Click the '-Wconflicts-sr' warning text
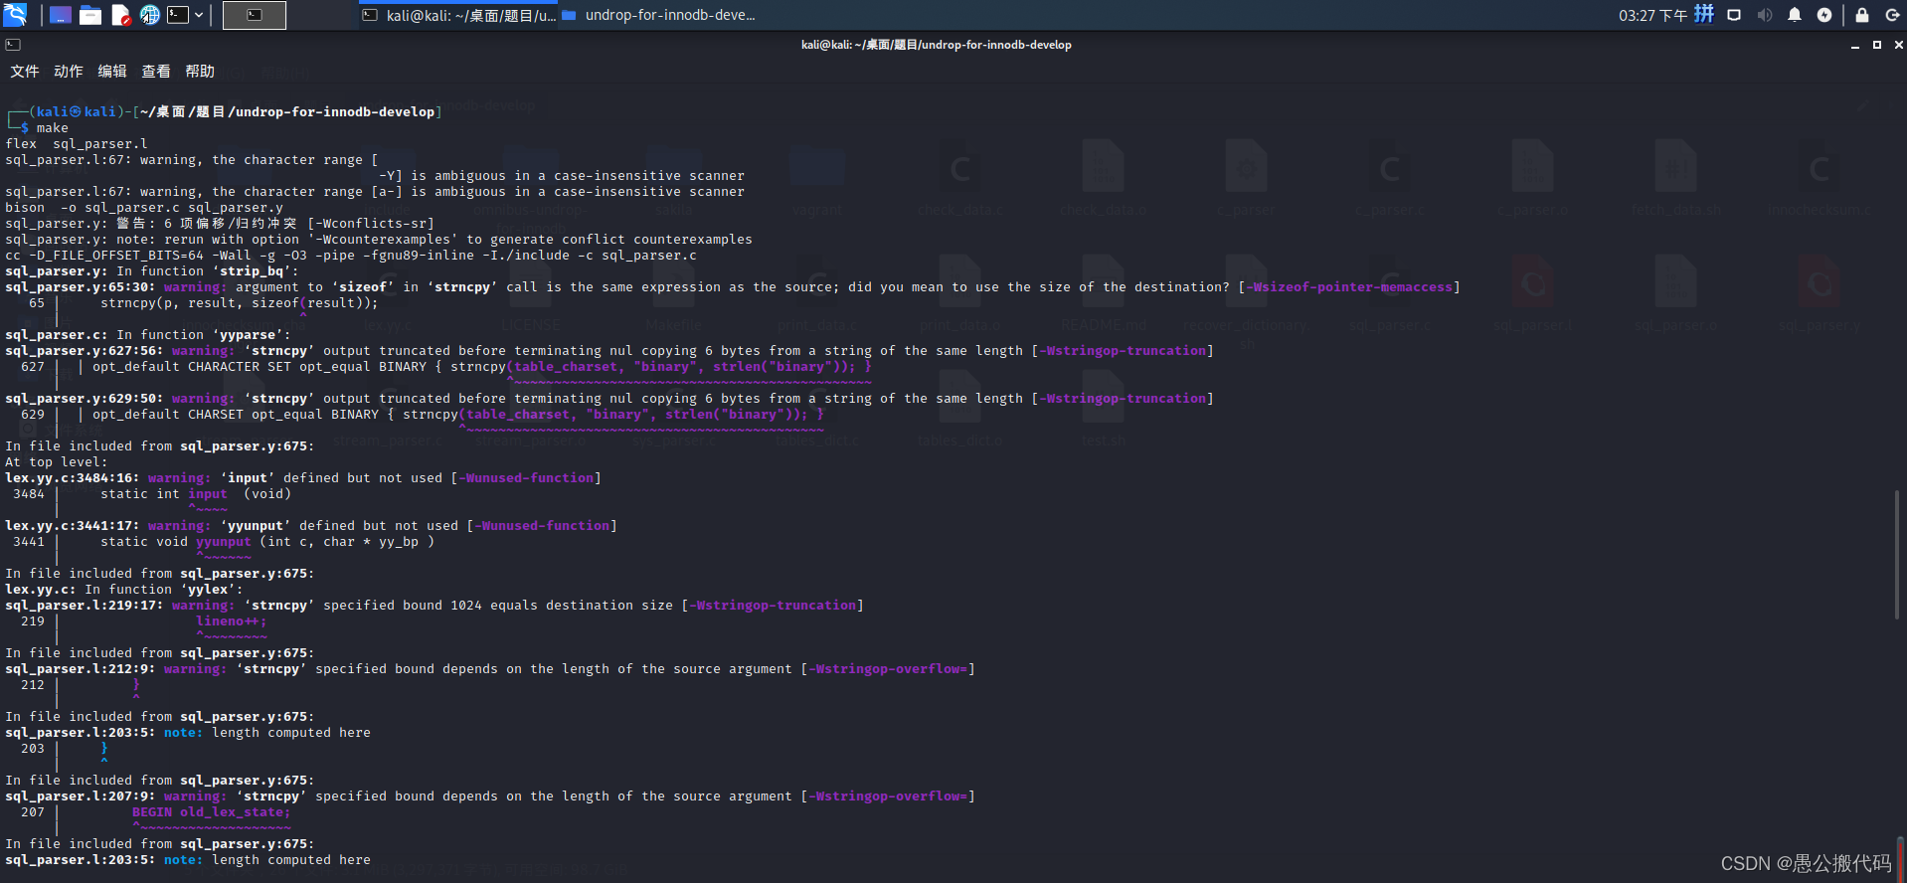The height and width of the screenshot is (883, 1907). tap(371, 224)
